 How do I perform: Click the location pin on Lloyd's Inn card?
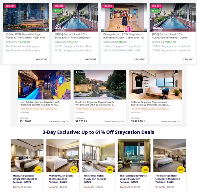point(76,72)
